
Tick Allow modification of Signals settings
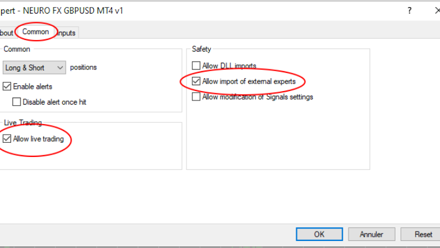[197, 97]
